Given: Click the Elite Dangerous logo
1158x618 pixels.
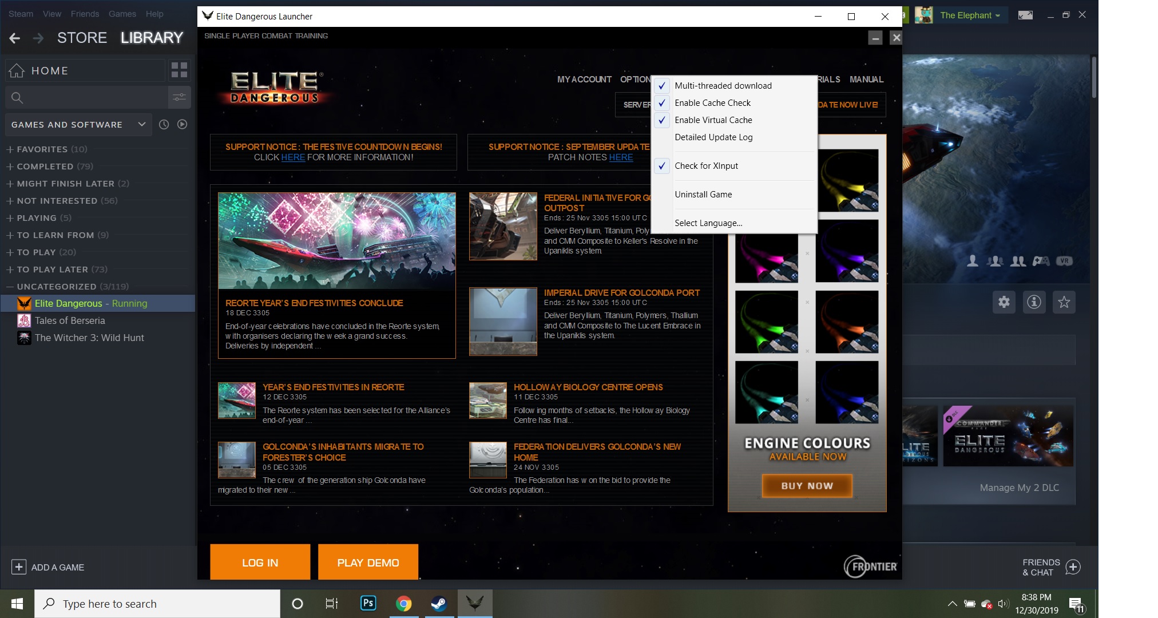Looking at the screenshot, I should [x=276, y=88].
